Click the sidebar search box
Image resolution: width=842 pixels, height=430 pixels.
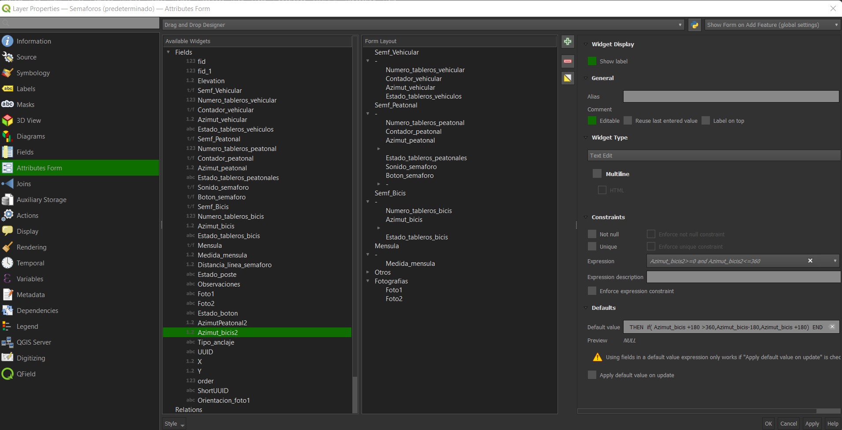[80, 23]
